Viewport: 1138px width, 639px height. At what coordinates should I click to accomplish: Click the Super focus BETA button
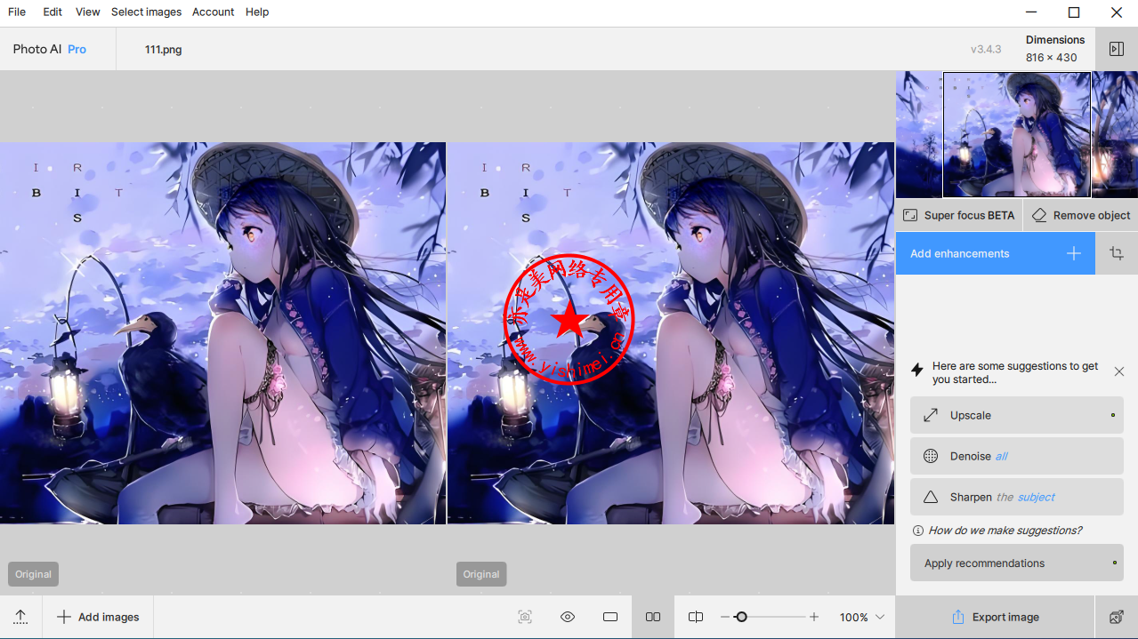[x=959, y=215]
